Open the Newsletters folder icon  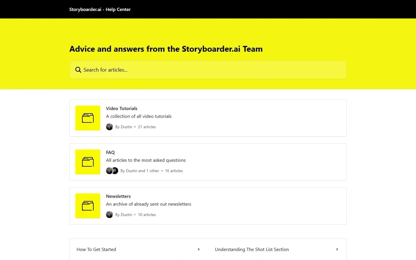point(88,206)
